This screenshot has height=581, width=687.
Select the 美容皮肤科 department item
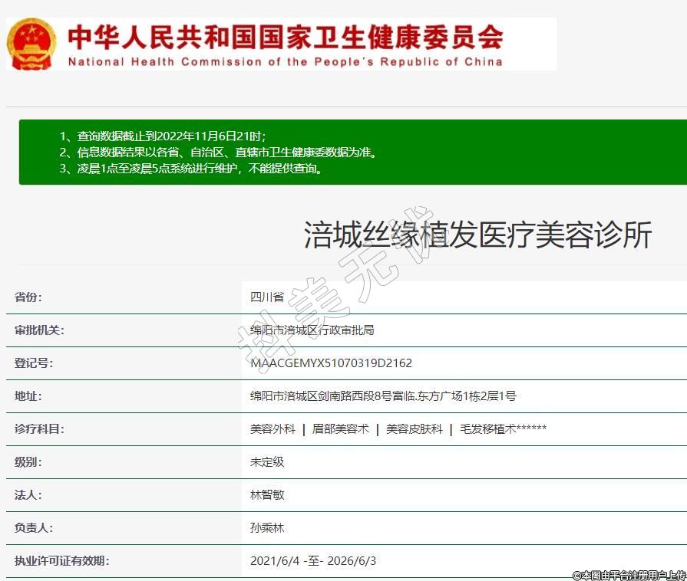pyautogui.click(x=415, y=429)
